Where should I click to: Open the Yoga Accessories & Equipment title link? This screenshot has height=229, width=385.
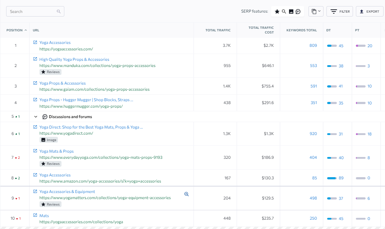[x=67, y=192]
